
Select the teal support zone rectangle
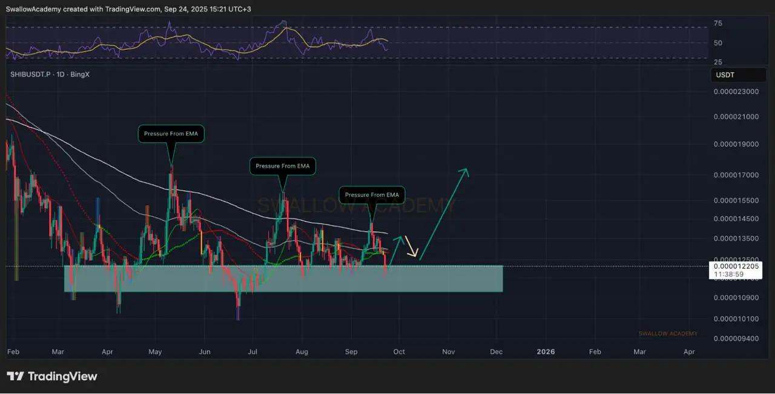(283, 278)
